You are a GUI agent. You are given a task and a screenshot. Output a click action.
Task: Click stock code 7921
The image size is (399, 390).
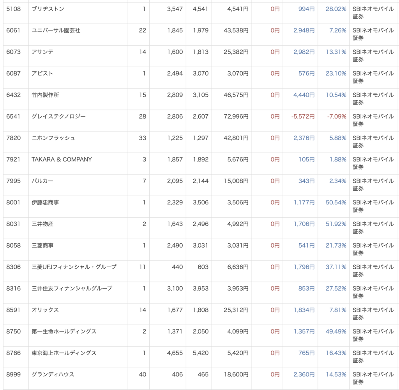pyautogui.click(x=13, y=160)
